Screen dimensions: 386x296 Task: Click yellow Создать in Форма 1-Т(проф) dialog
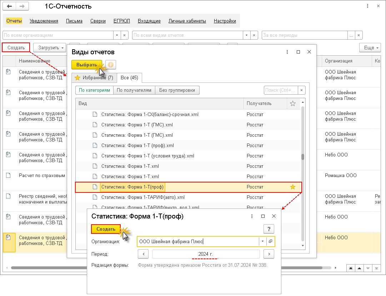coord(106,229)
